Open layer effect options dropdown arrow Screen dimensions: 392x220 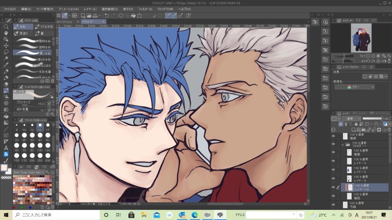pos(386,77)
